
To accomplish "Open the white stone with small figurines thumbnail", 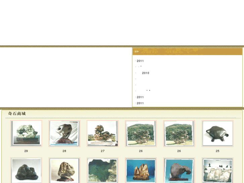I will point(217,170).
